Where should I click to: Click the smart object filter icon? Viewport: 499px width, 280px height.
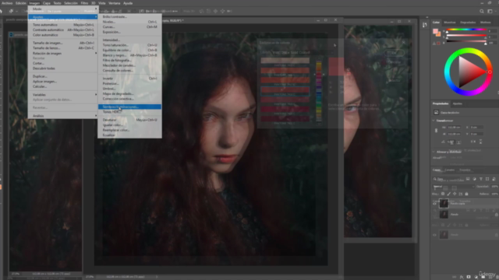[x=494, y=179]
